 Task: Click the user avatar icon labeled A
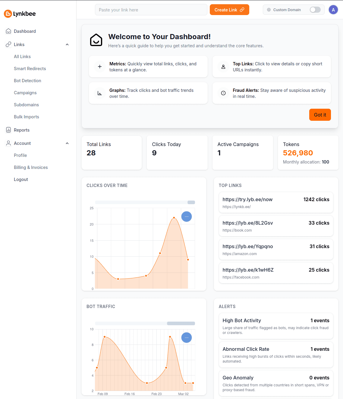(x=333, y=10)
